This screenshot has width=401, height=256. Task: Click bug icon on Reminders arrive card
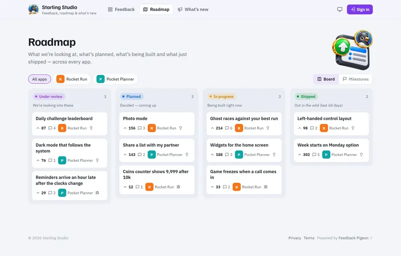pyautogui.click(x=97, y=193)
